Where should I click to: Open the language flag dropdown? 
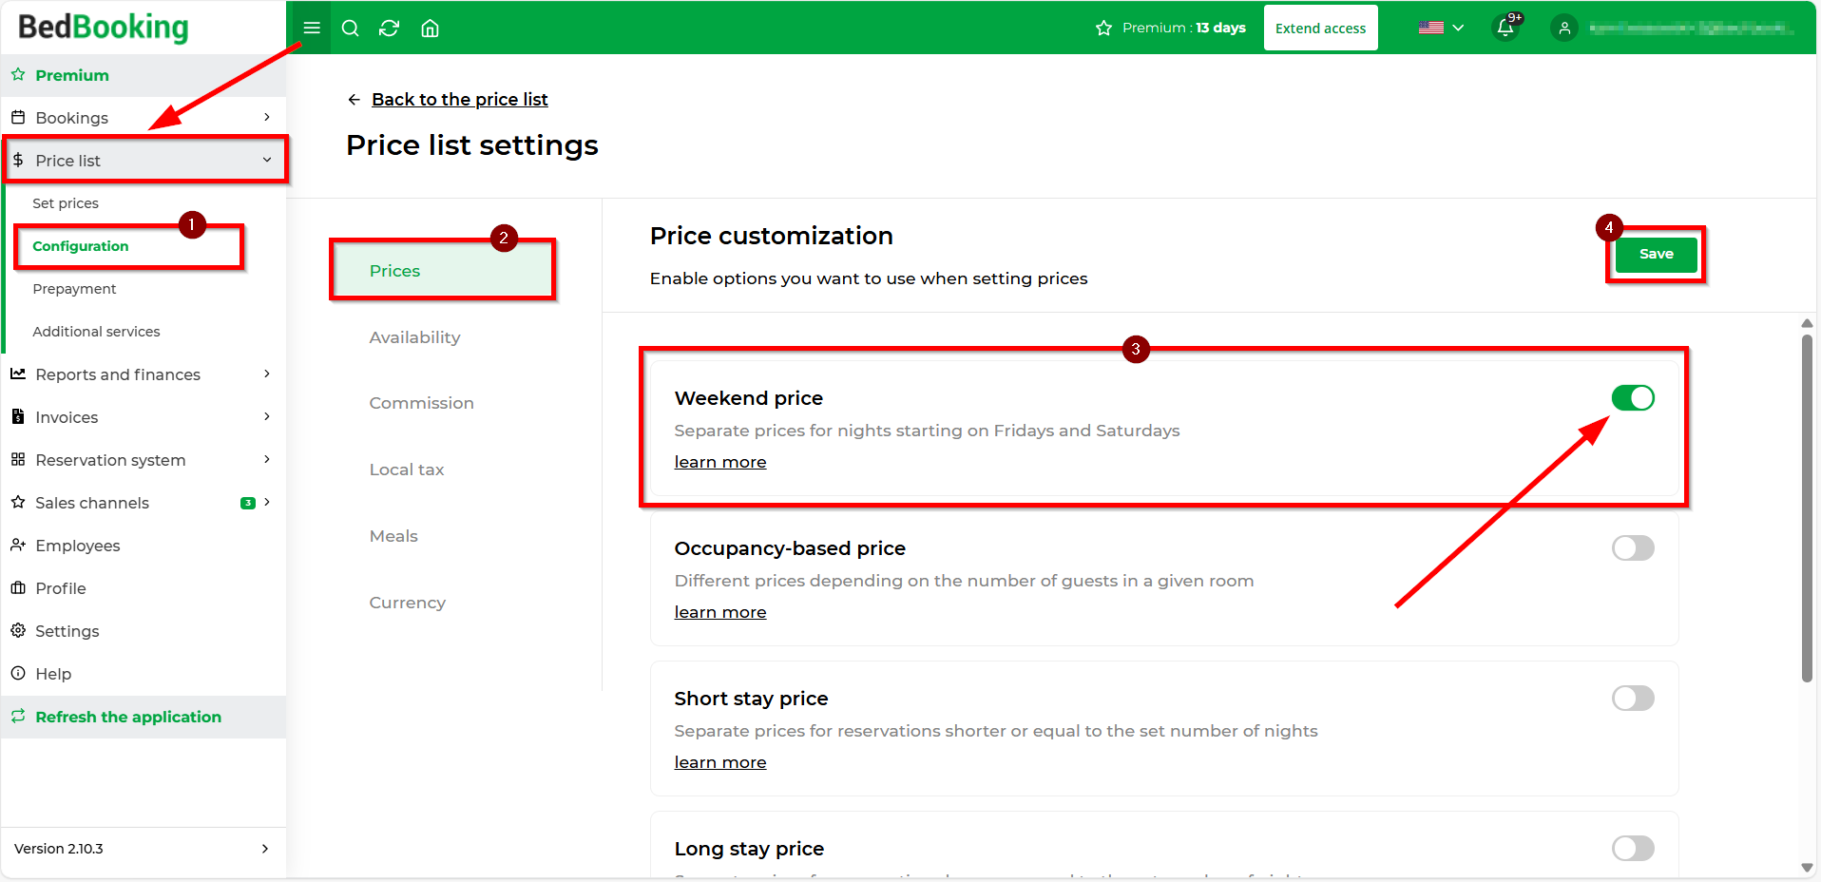(x=1441, y=28)
